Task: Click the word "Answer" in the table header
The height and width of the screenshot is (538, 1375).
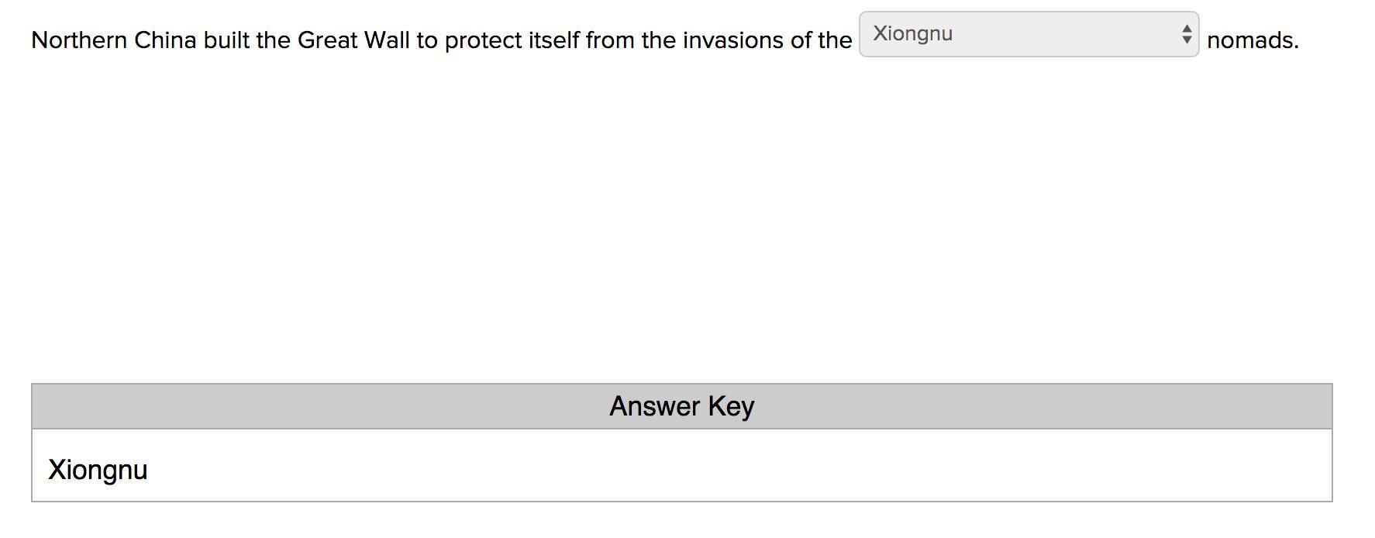Action: point(654,406)
